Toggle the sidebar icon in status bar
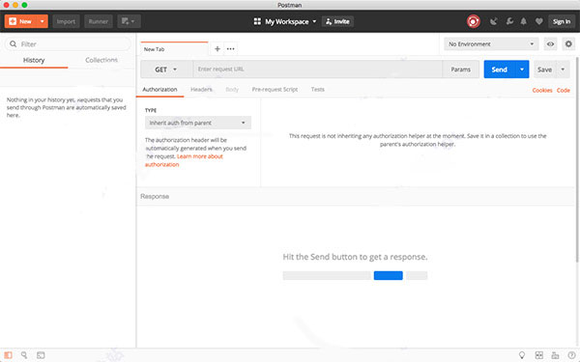580x362 pixels. 8,355
